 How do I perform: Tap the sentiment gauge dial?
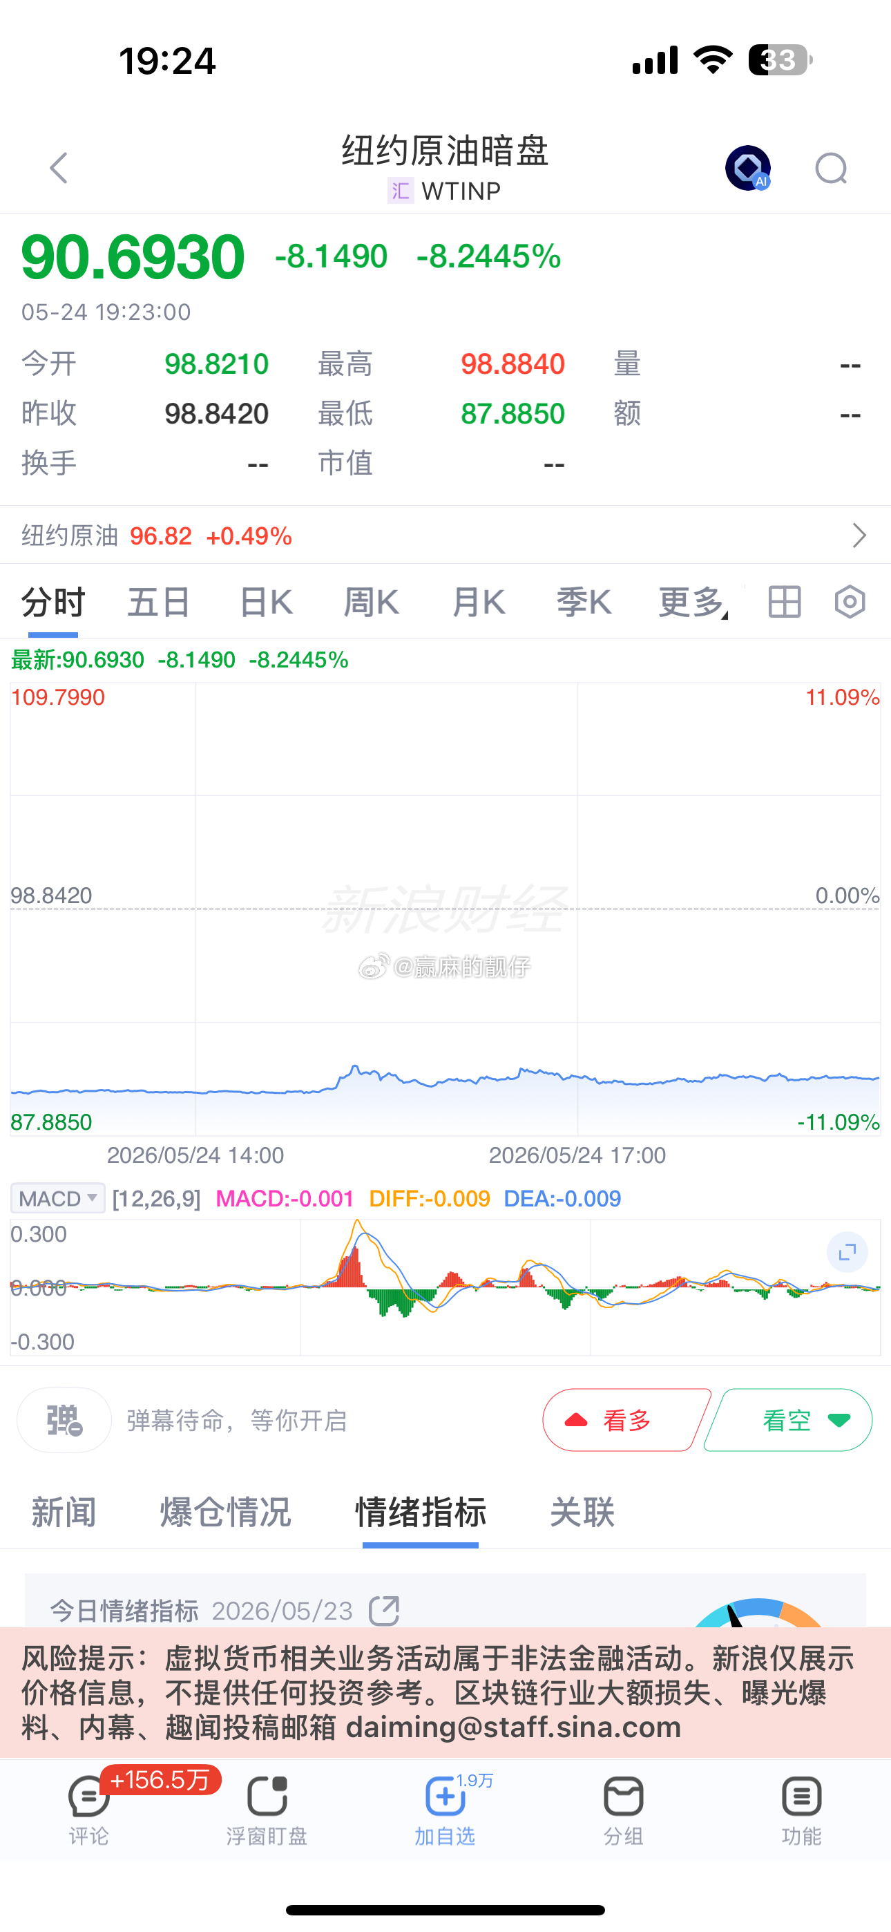[x=758, y=1613]
